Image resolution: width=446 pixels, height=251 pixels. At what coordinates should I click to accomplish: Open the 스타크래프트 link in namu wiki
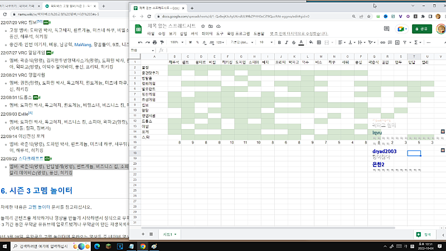(x=31, y=159)
